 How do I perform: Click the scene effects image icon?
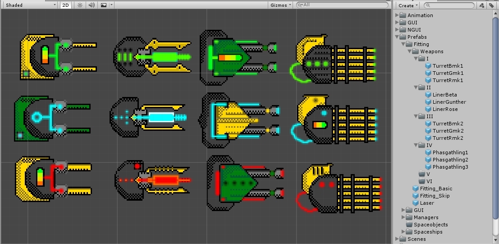104,5
